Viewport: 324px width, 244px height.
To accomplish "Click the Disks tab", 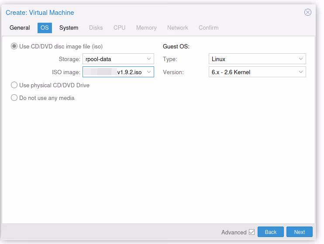I will (96, 27).
